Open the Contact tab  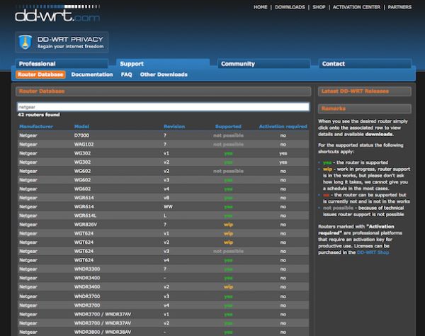pyautogui.click(x=365, y=64)
